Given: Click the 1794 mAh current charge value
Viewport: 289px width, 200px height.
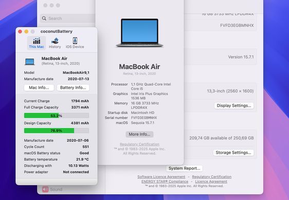Looking at the screenshot, I should pos(80,101).
